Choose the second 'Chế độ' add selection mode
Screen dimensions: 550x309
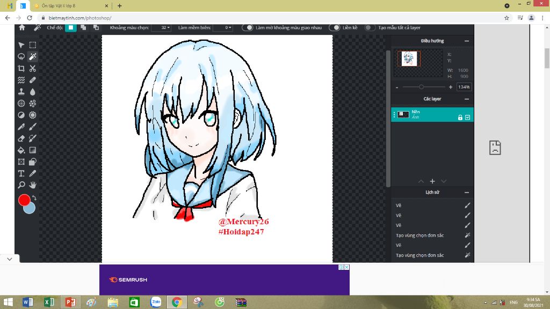[83, 28]
